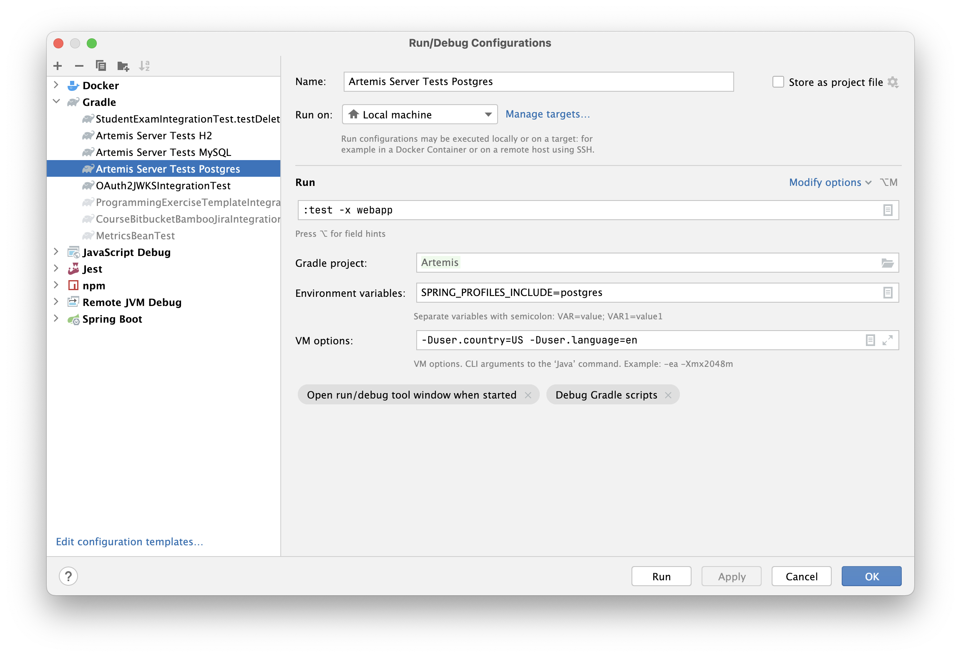Remove the Open run/debug tool window option
This screenshot has height=657, width=961.
pos(528,395)
